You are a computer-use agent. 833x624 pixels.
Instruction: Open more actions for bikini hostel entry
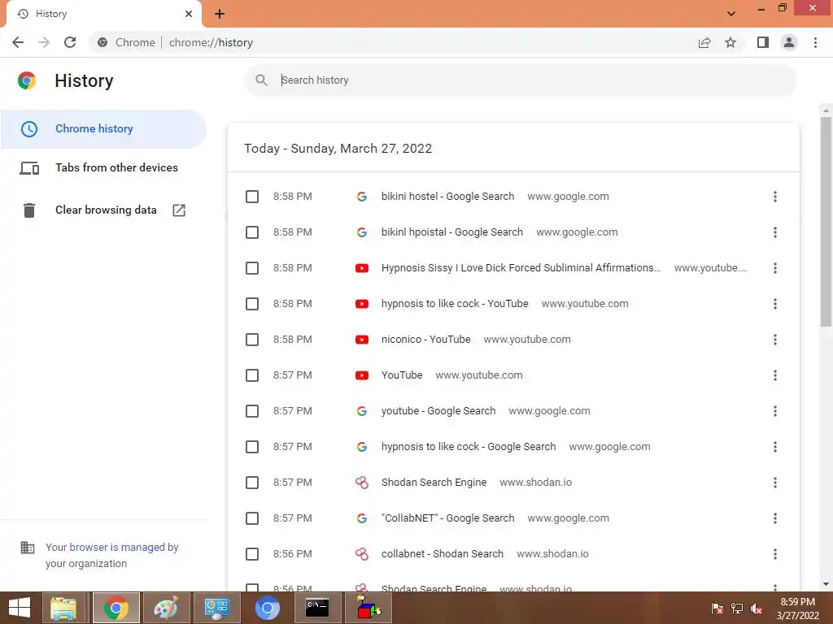coord(775,197)
